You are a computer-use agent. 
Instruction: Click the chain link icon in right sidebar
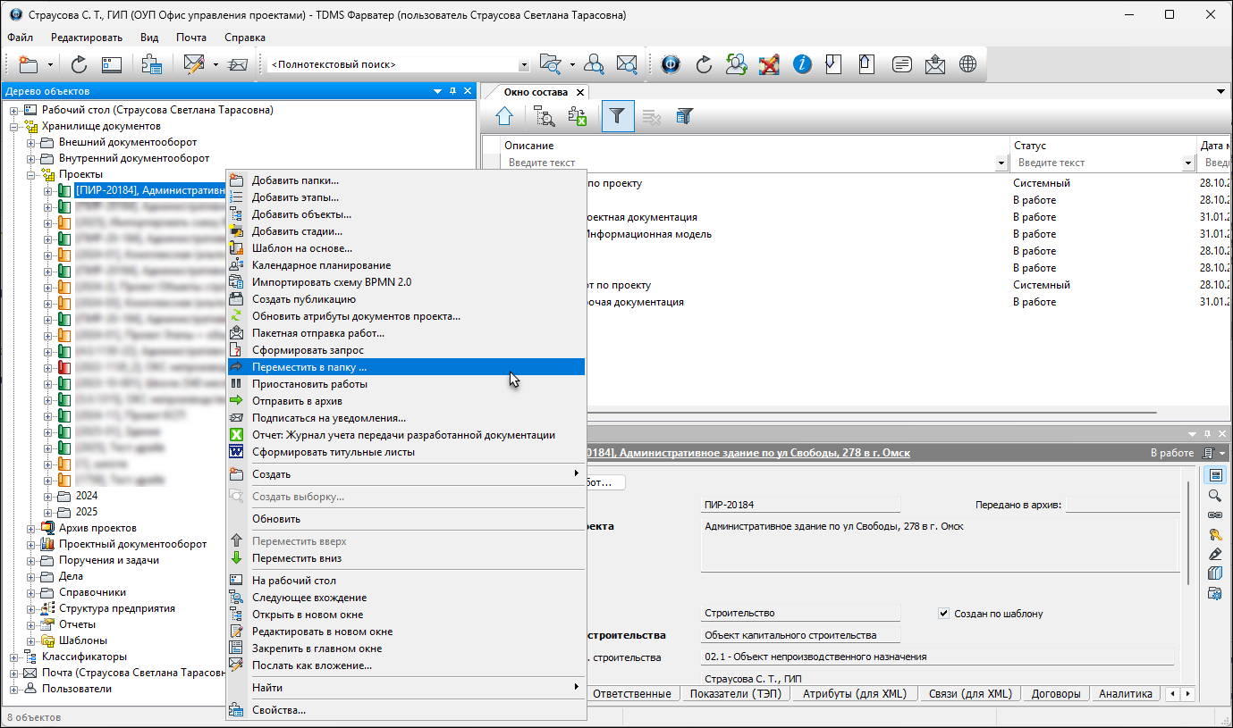[1214, 515]
